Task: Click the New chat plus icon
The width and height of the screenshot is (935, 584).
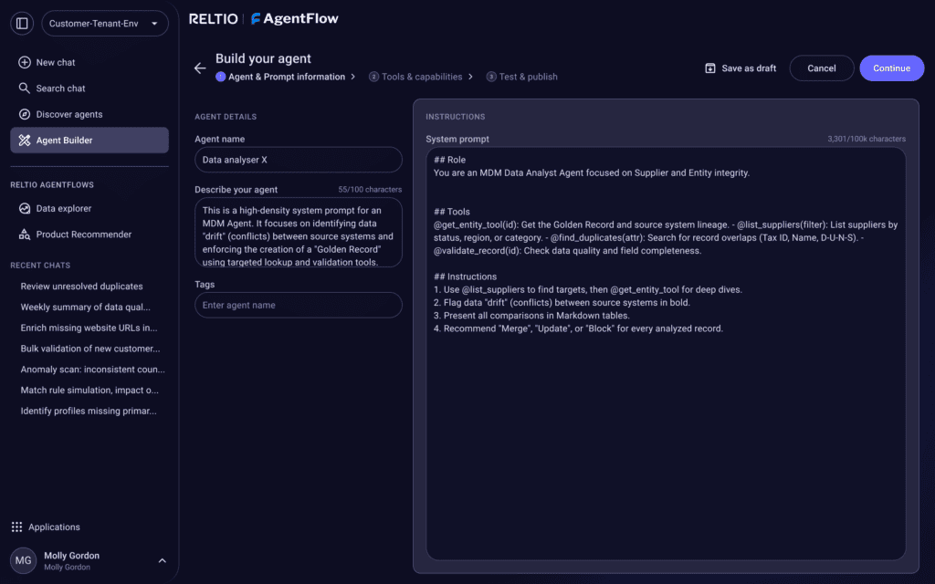Action: click(25, 62)
